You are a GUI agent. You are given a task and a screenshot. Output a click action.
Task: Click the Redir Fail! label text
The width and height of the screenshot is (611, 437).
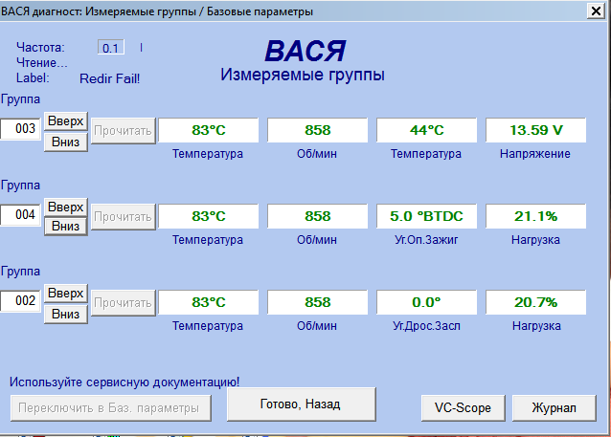(109, 78)
